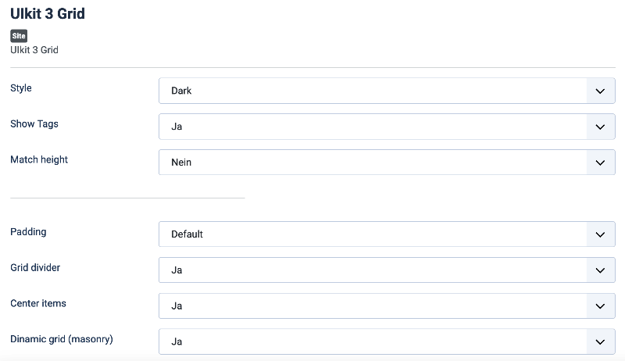Click the chevron arrow for Grid divider
625x361 pixels.
600,270
